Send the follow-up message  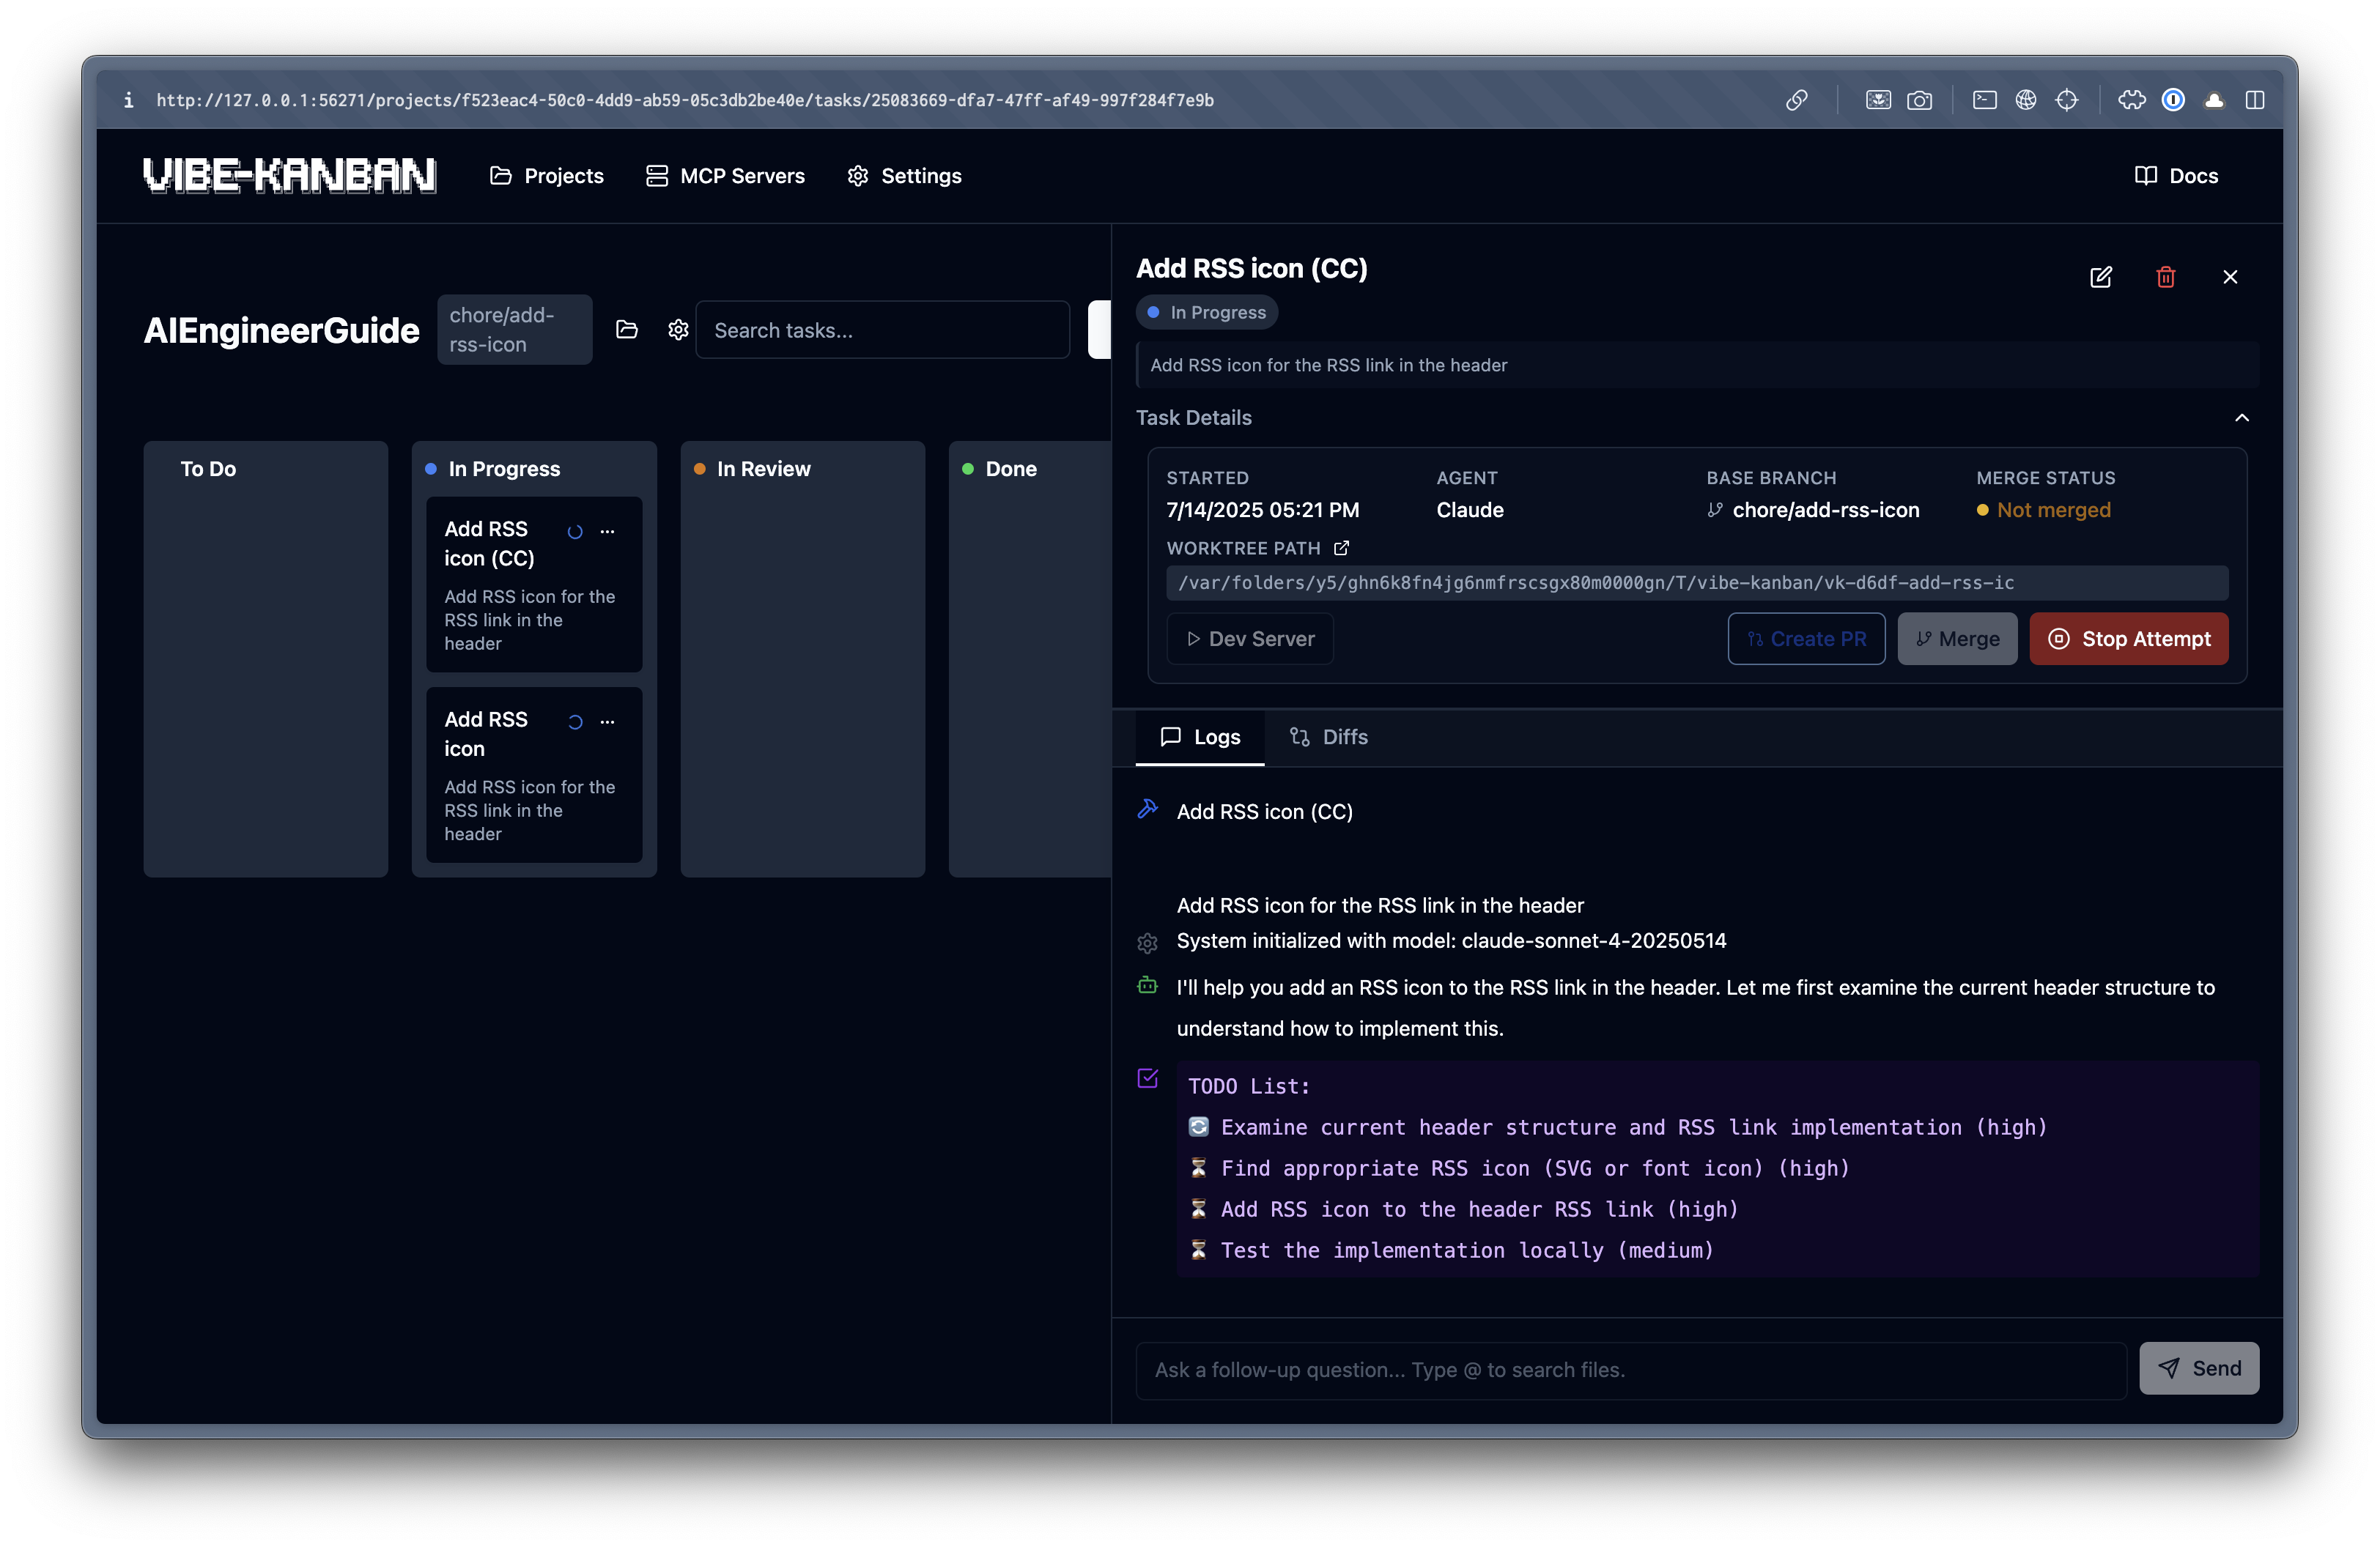point(2199,1368)
